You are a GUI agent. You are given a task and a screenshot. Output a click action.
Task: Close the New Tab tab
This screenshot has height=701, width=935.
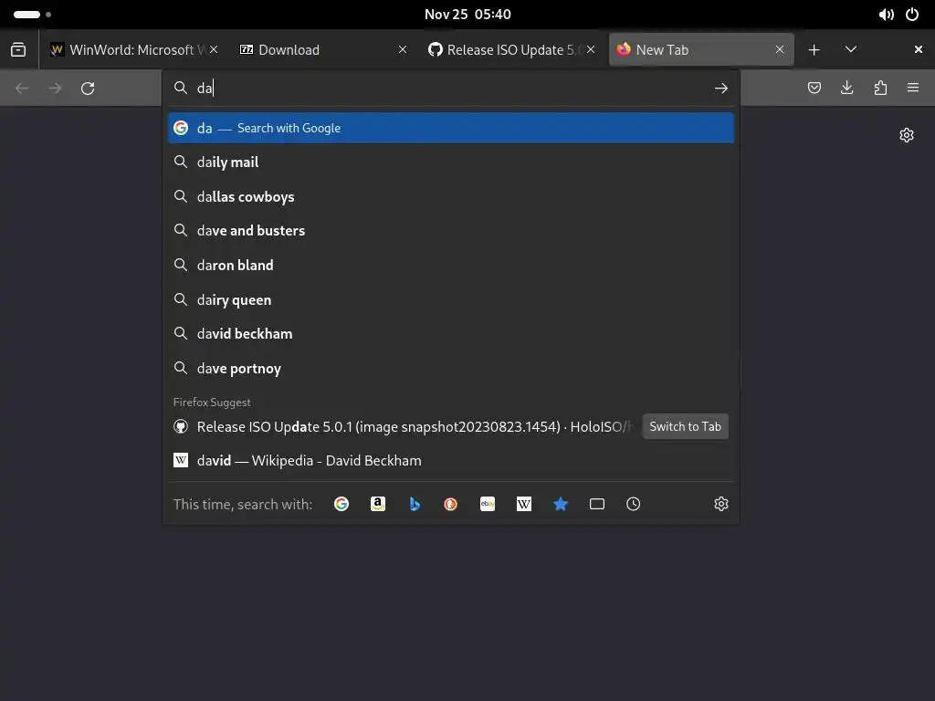780,49
